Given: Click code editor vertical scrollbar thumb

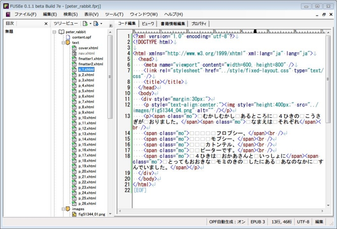Looking at the screenshot, I should pos(328,79).
